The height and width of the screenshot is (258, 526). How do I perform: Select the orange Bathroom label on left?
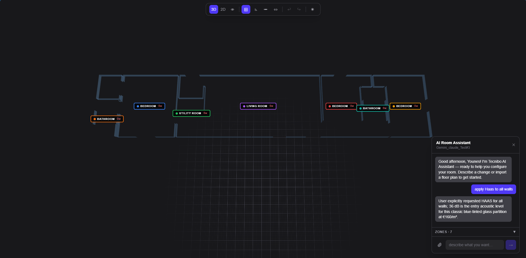[x=107, y=119]
